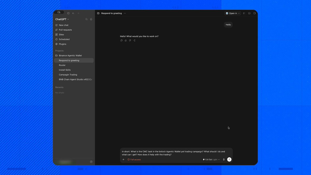
Task: Send the message with the arrow button
Action: tap(229, 159)
